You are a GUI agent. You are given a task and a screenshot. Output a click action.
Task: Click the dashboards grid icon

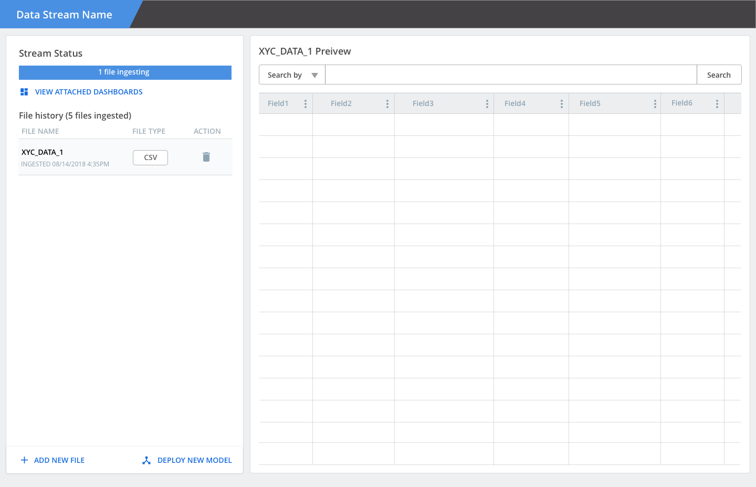24,92
